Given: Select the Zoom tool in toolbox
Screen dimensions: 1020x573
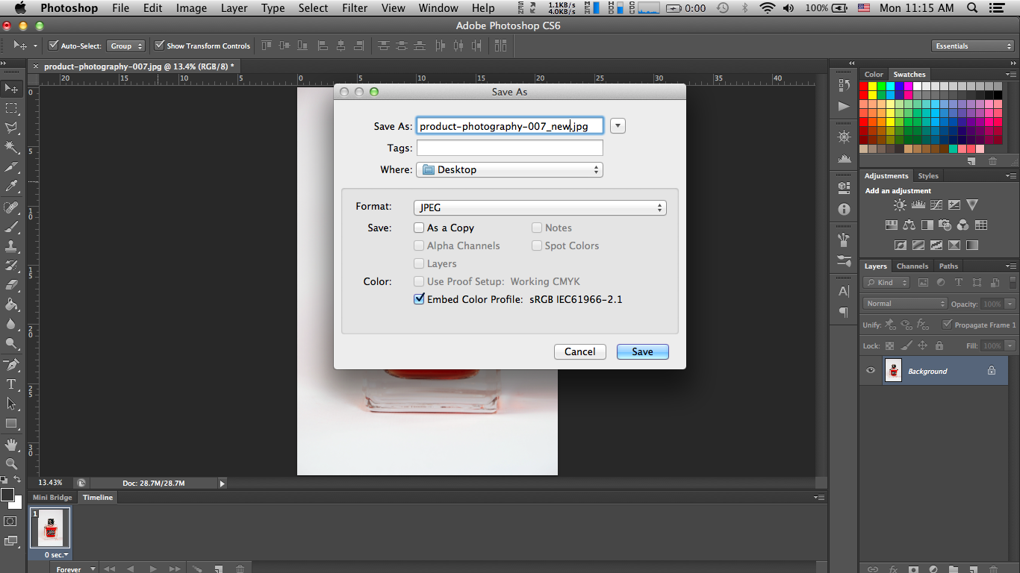Looking at the screenshot, I should click(x=11, y=464).
